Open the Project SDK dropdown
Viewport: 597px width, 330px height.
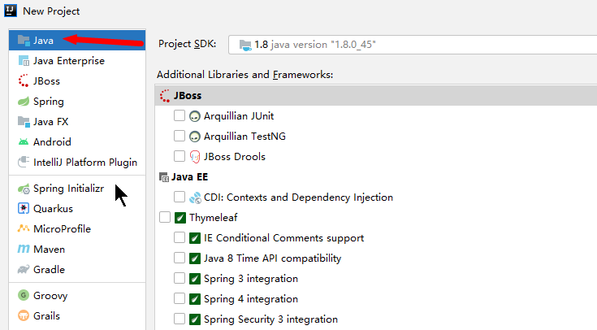(412, 45)
